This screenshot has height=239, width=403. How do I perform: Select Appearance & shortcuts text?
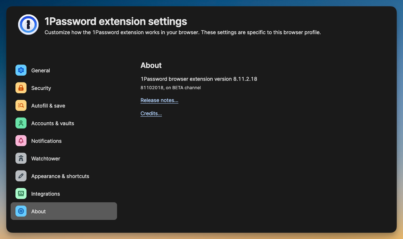click(x=60, y=176)
